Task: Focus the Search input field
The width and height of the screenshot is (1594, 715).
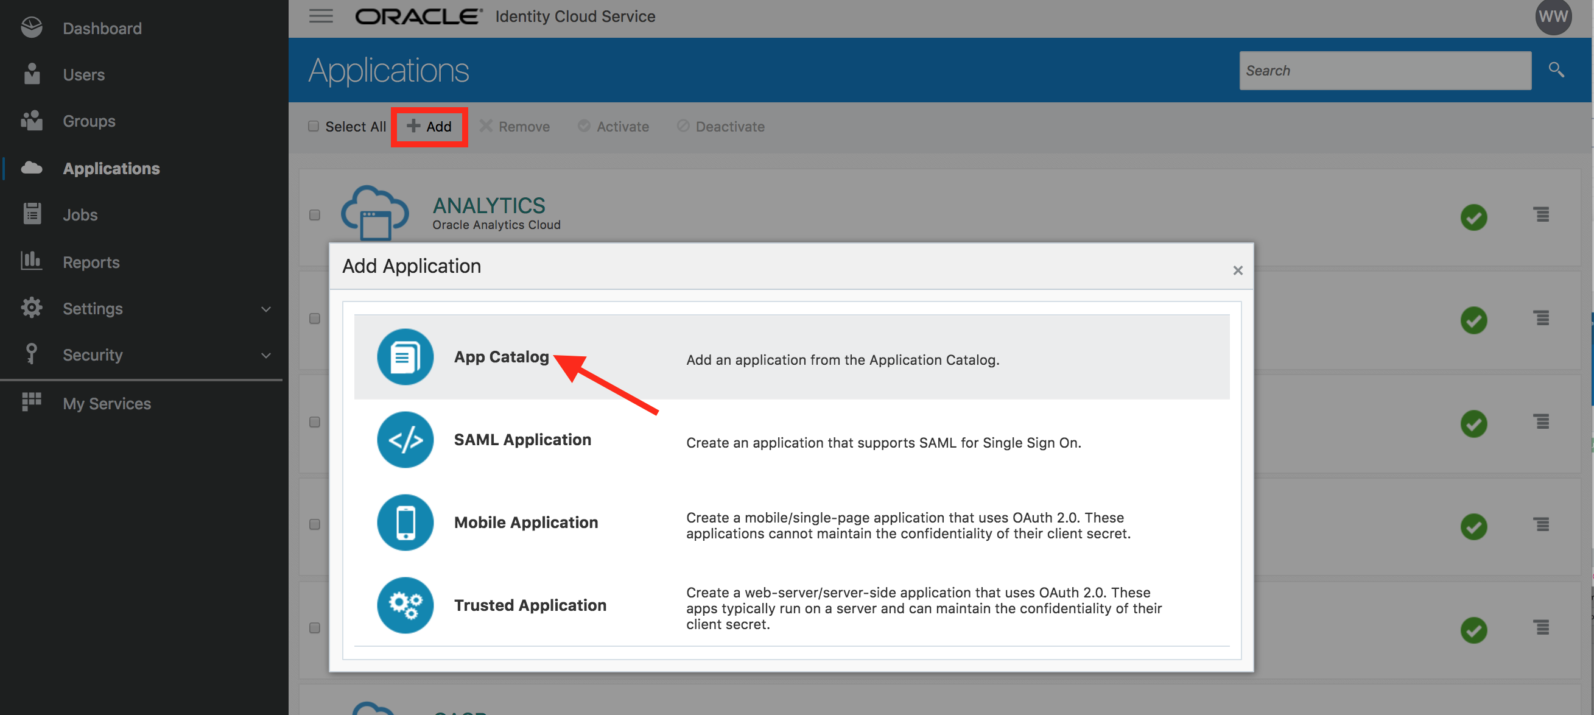Action: coord(1385,71)
